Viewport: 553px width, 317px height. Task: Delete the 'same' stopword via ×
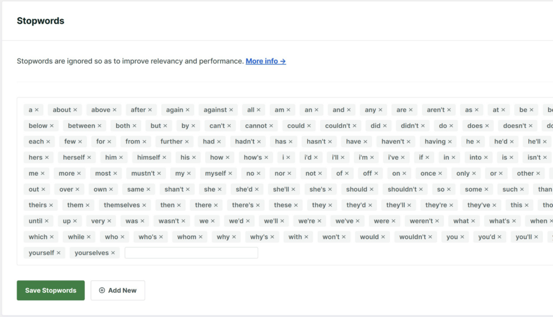pyautogui.click(x=149, y=189)
